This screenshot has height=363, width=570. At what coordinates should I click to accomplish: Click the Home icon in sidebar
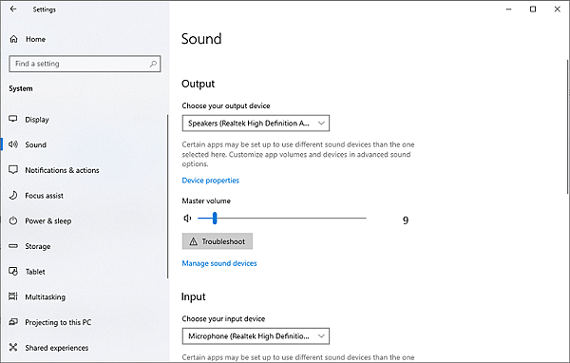point(13,39)
